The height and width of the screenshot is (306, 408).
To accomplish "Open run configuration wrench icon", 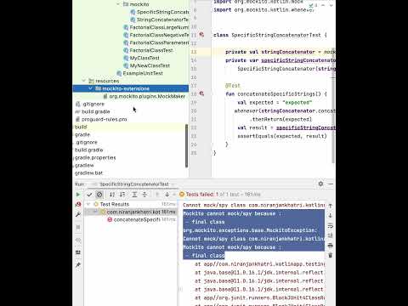I will pyautogui.click(x=78, y=214).
